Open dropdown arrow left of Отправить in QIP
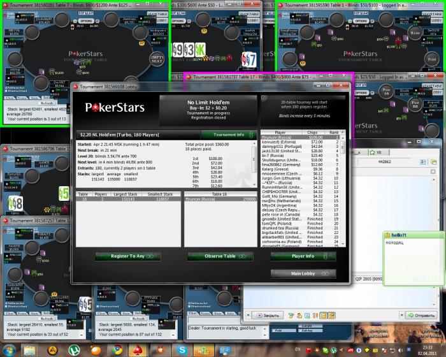Image resolution: width=446 pixels, height=357 pixels. point(401,315)
